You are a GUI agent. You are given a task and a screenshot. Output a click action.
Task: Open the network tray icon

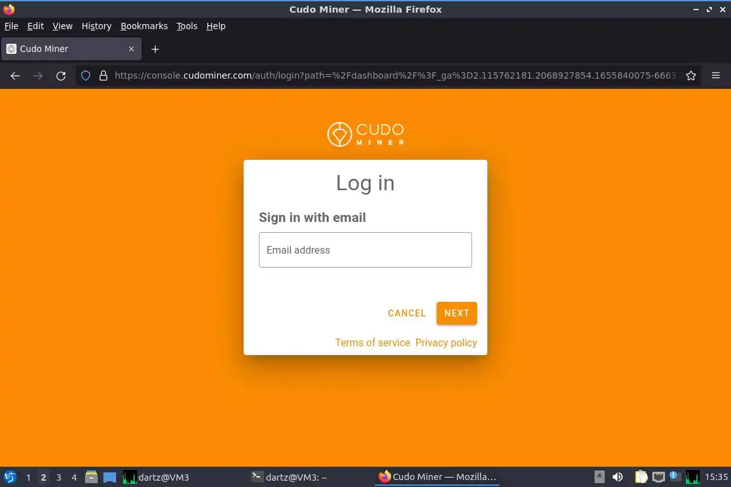[x=658, y=477]
